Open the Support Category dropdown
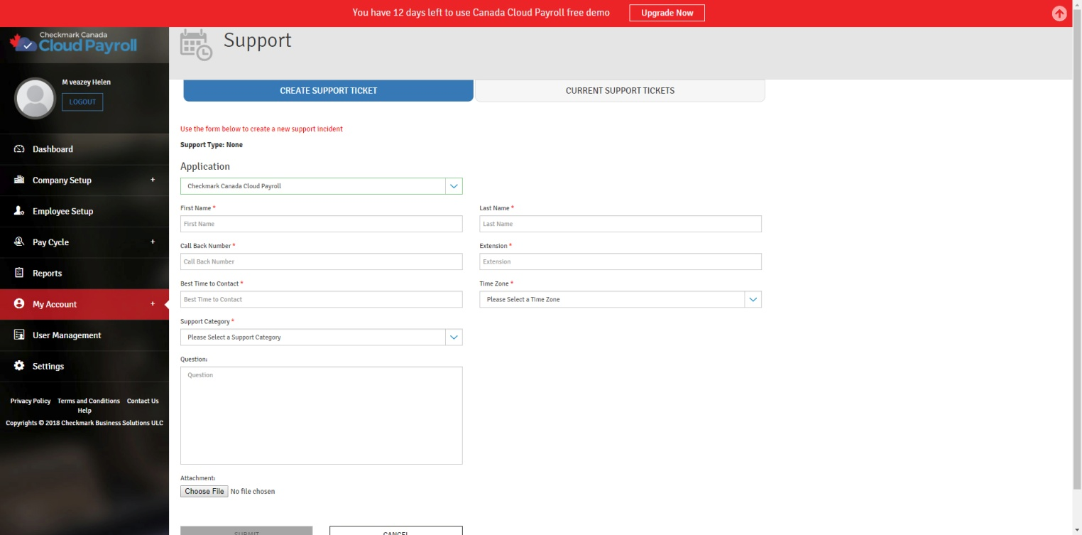The height and width of the screenshot is (535, 1082). [x=321, y=337]
